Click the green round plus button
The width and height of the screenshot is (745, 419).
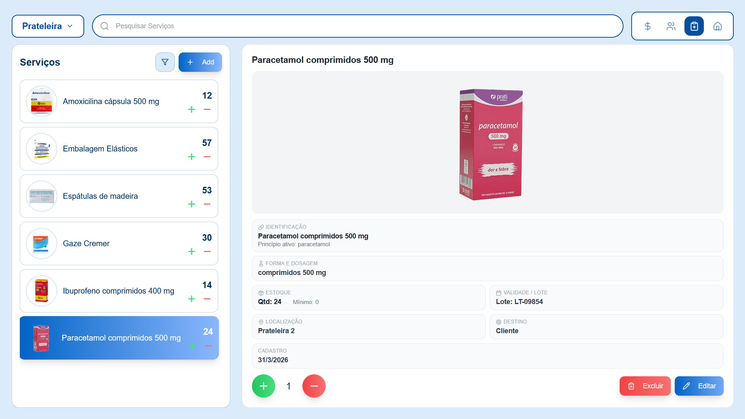point(264,386)
